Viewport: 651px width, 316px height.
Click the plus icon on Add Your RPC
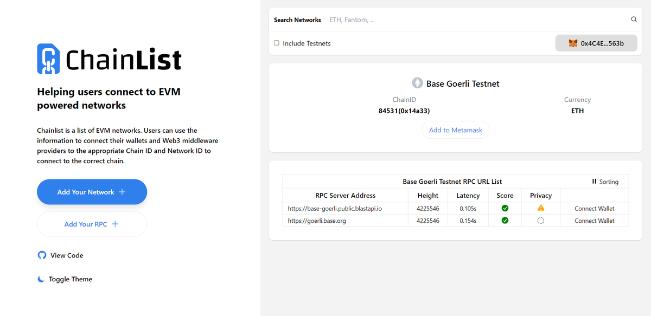point(115,224)
